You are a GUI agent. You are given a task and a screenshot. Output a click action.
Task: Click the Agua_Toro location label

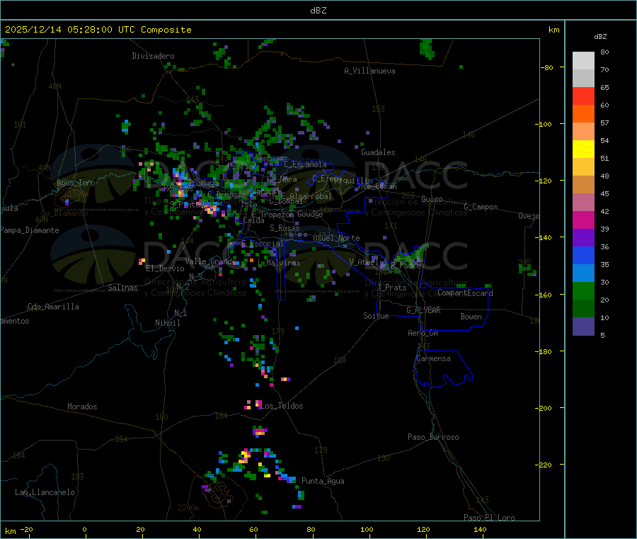[76, 183]
